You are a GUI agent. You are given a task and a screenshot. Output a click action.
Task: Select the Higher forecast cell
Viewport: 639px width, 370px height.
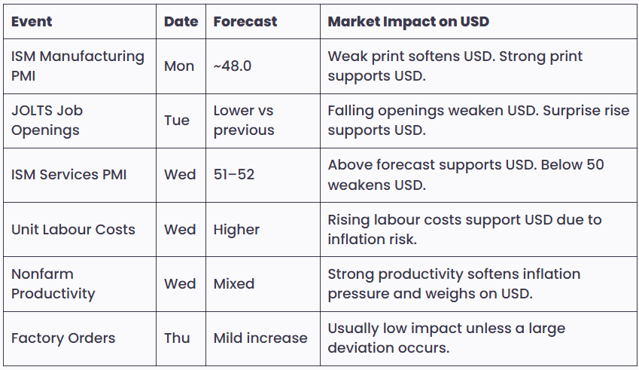tap(236, 229)
